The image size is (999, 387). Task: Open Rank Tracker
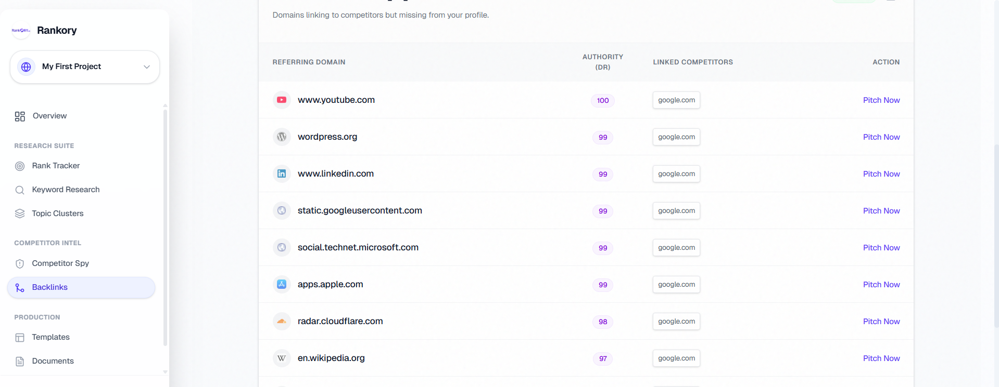tap(56, 166)
